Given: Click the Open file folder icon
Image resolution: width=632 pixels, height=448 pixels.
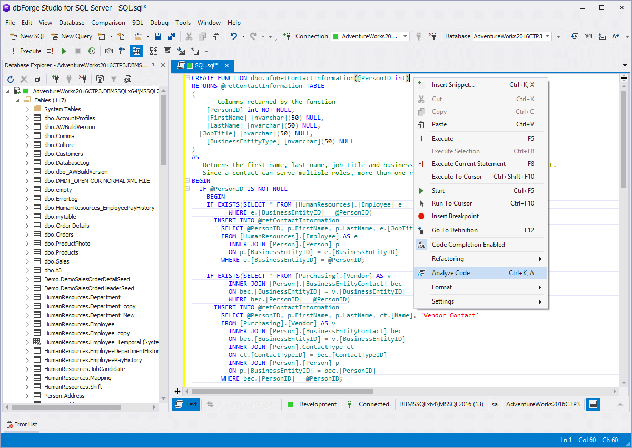Looking at the screenshot, I should 138,36.
